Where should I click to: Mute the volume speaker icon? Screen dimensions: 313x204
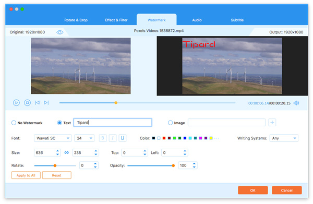pyautogui.click(x=296, y=103)
